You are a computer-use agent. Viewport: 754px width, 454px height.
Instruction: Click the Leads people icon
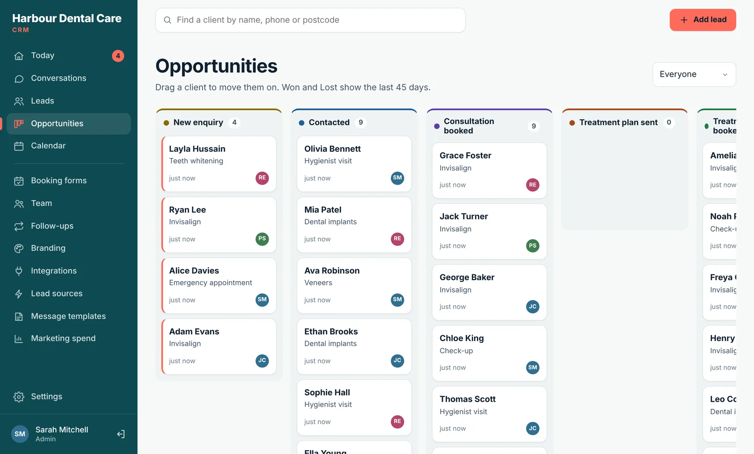point(19,101)
